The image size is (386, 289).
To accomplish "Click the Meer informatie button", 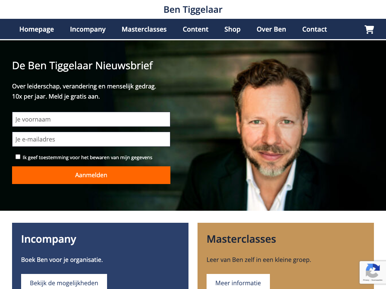I will pos(238,281).
